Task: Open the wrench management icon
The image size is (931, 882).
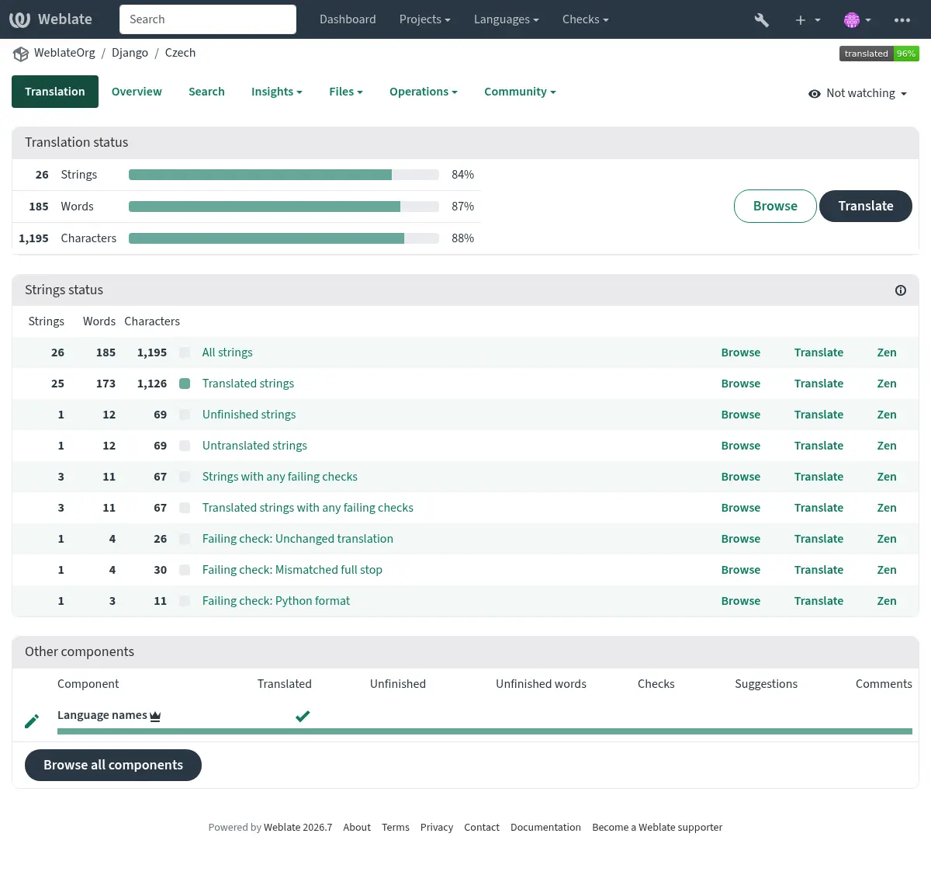Action: point(762,20)
